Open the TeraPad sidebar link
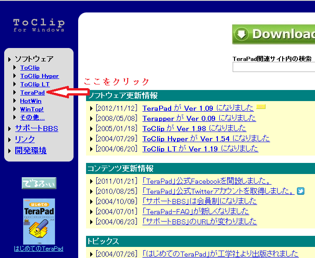 (32, 93)
